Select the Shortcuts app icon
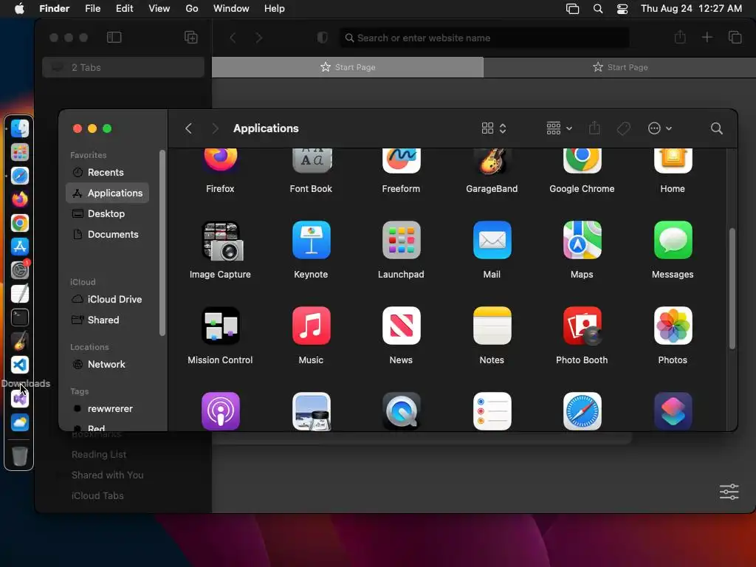 (x=673, y=411)
